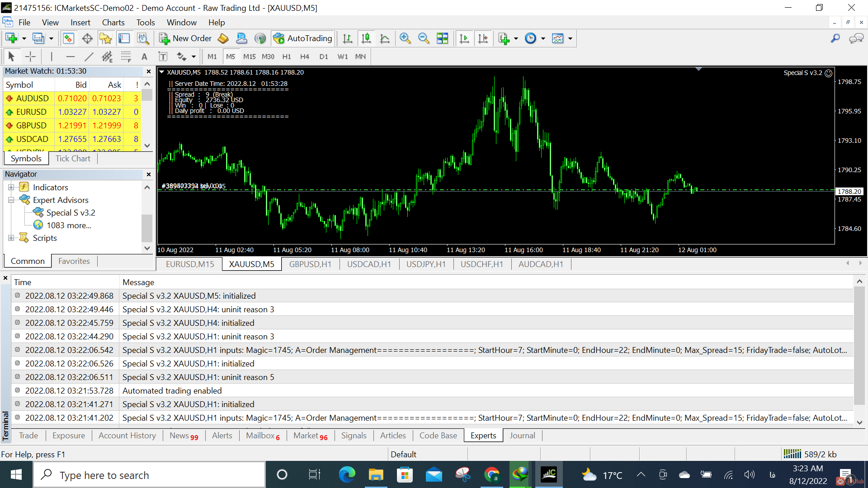
Task: Select the line chart icon
Action: tap(385, 38)
